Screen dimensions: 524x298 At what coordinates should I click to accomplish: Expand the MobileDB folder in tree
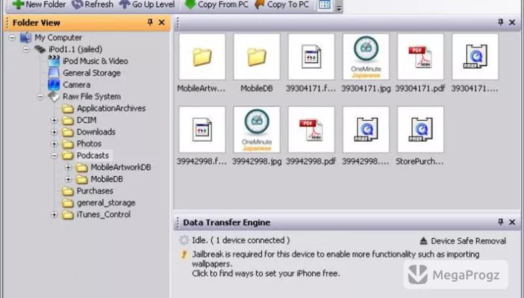68,179
